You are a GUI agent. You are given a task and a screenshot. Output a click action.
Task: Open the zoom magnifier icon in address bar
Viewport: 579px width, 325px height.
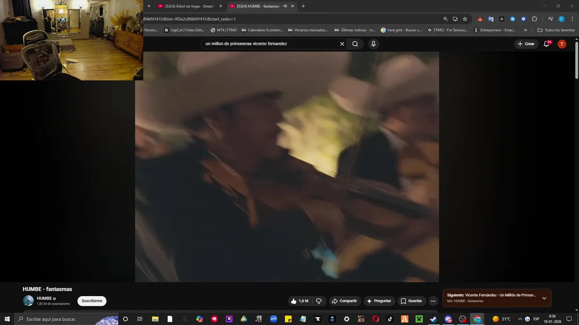click(446, 19)
